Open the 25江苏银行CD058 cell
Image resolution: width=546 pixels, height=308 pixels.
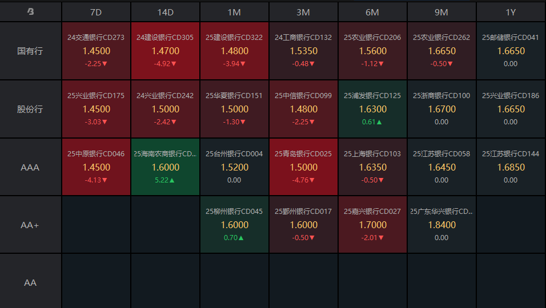(x=441, y=167)
